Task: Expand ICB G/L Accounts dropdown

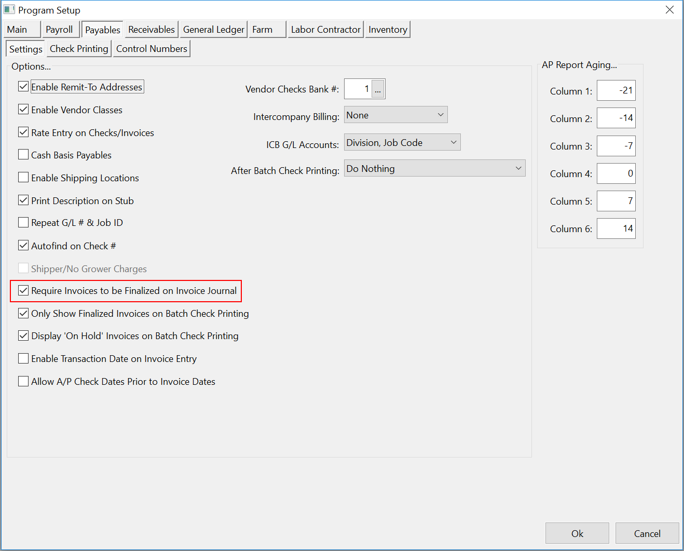Action: 402,142
